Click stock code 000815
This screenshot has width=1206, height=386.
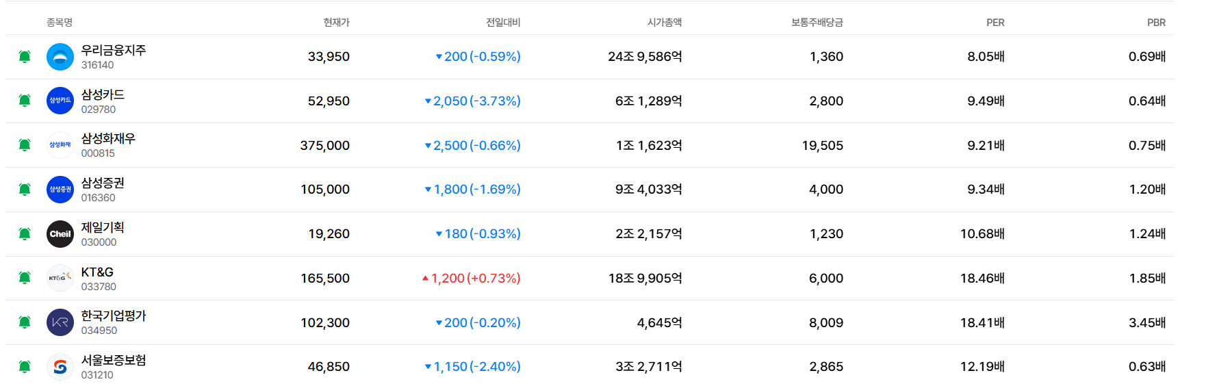click(98, 153)
